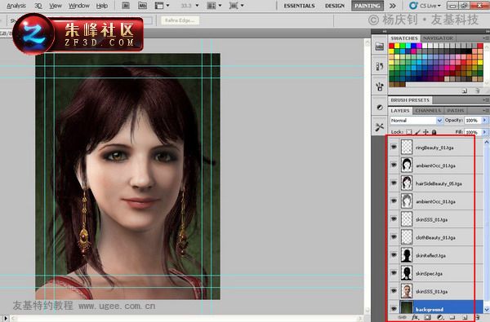Open the Window menu
Viewport: 490px width, 322px height.
pos(78,6)
